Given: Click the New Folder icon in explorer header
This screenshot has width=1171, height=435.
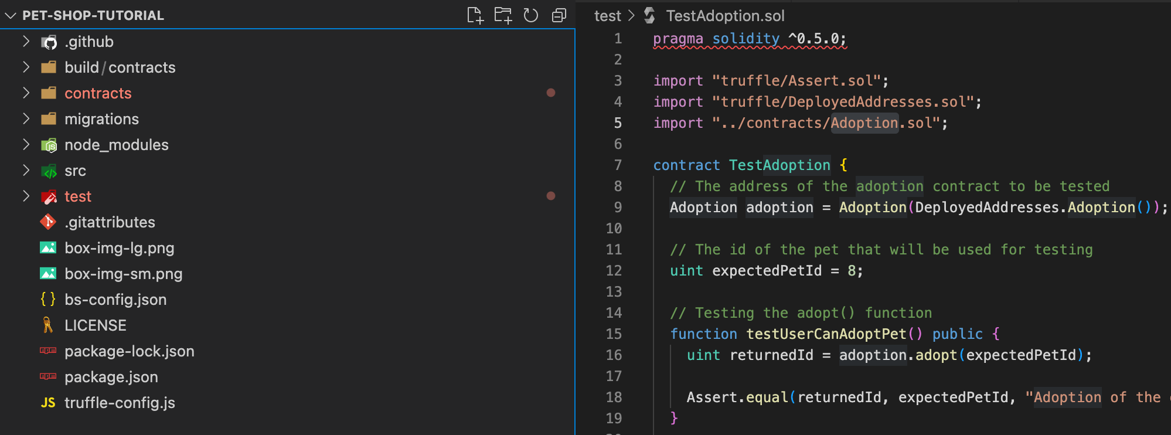Looking at the screenshot, I should click(x=503, y=15).
